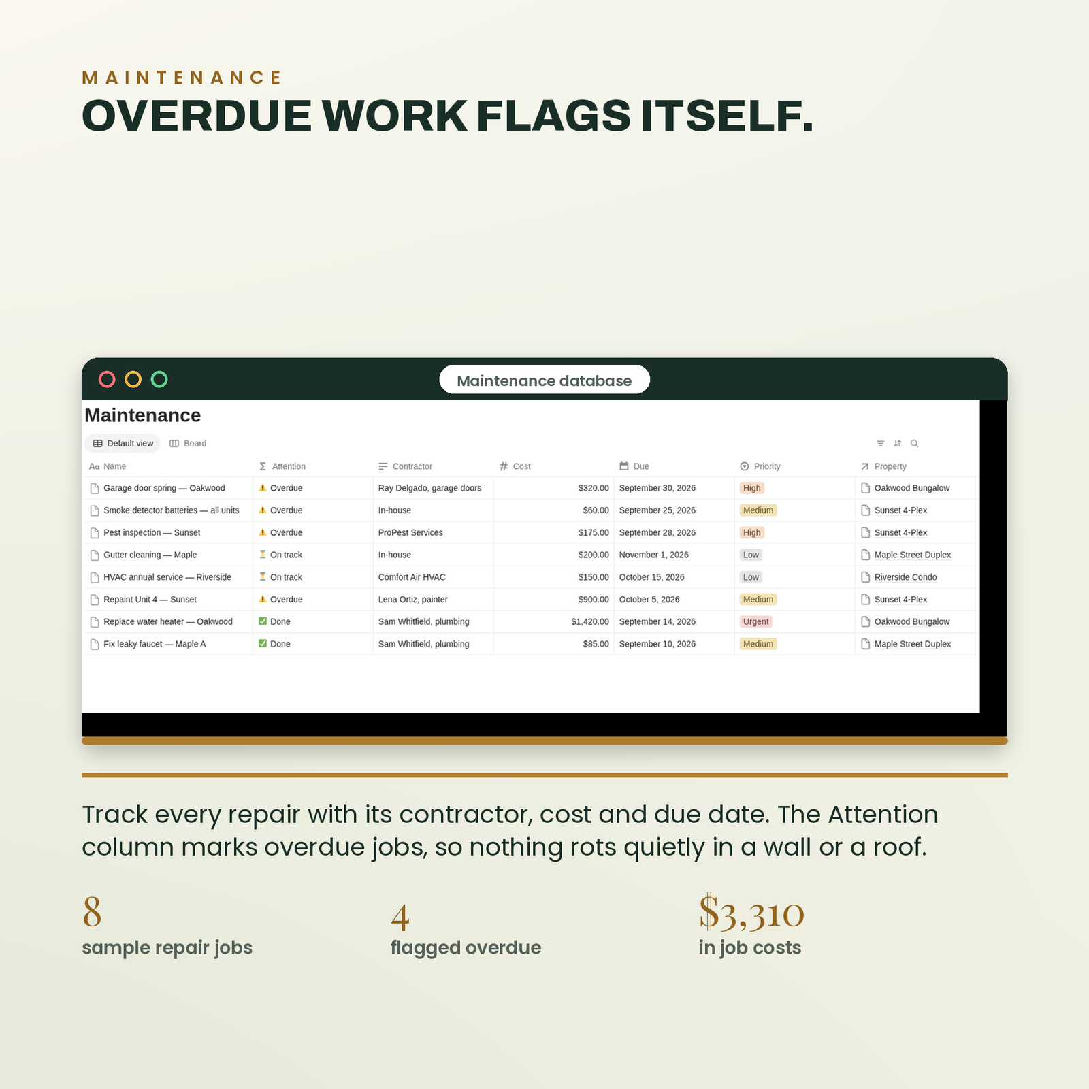Click the sort arrows icon
Image resolution: width=1089 pixels, height=1089 pixels.
tap(897, 444)
